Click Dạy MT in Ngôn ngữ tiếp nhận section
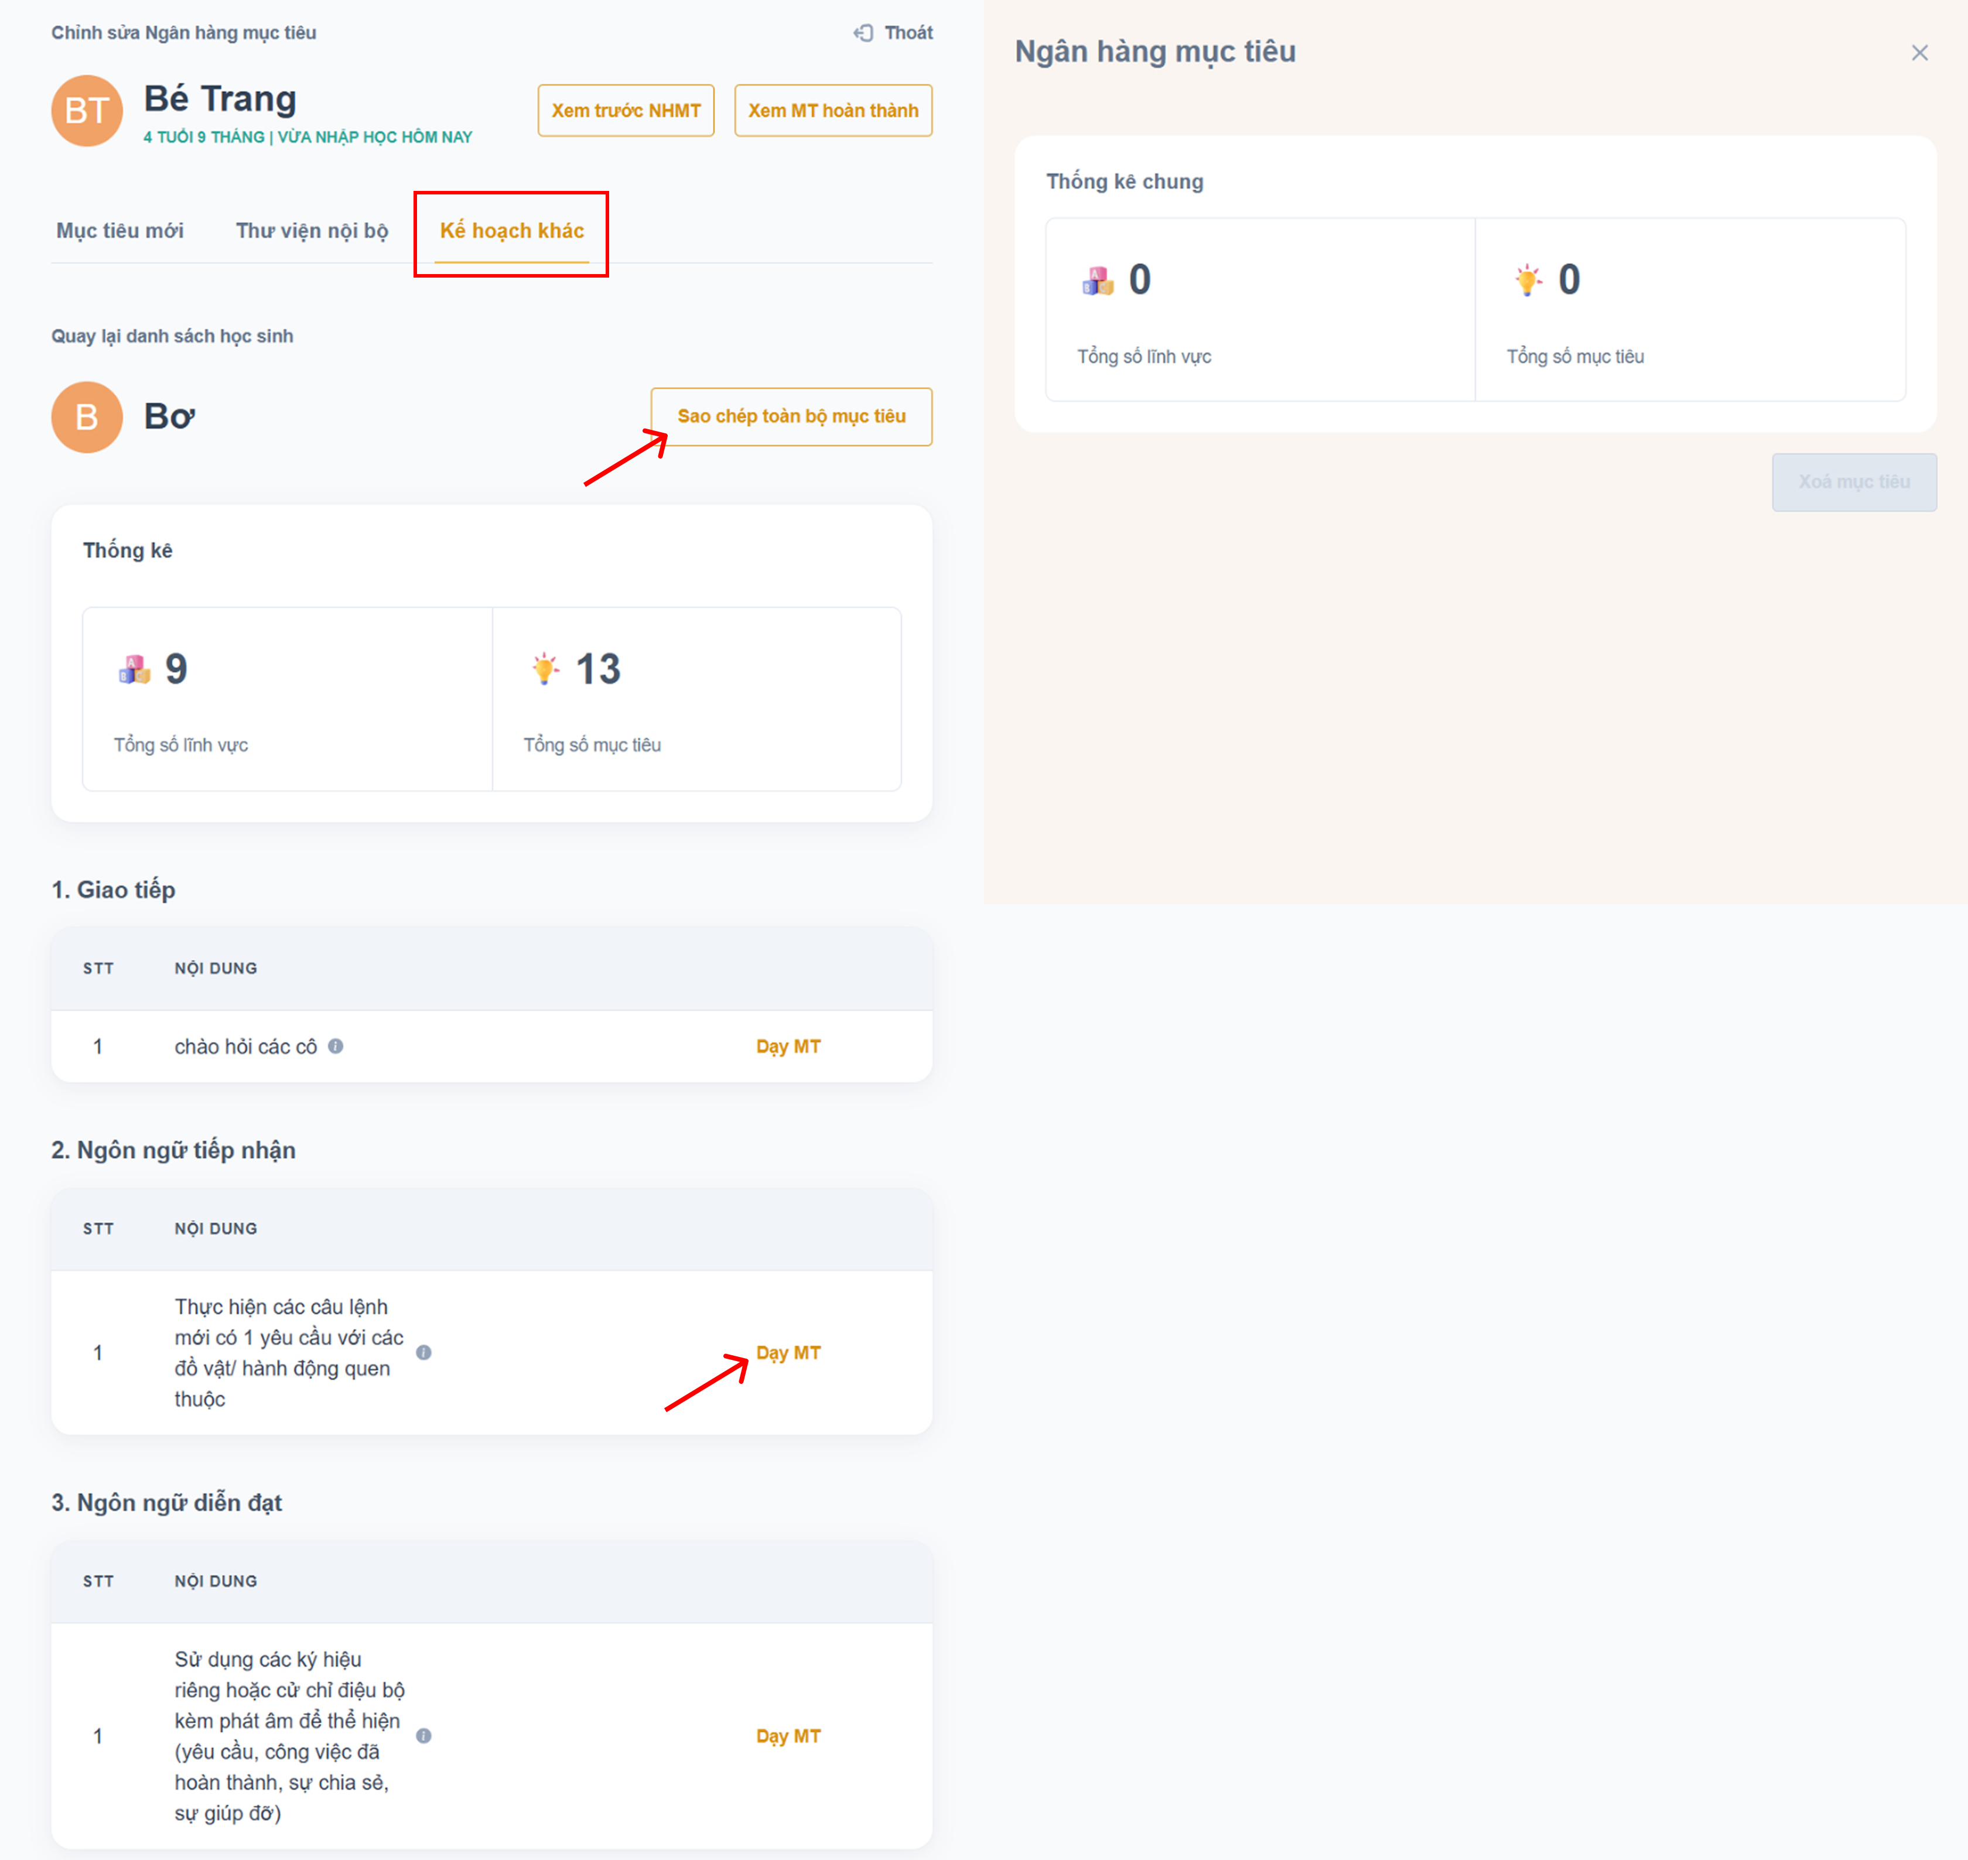Viewport: 1968px width, 1860px height. click(788, 1352)
